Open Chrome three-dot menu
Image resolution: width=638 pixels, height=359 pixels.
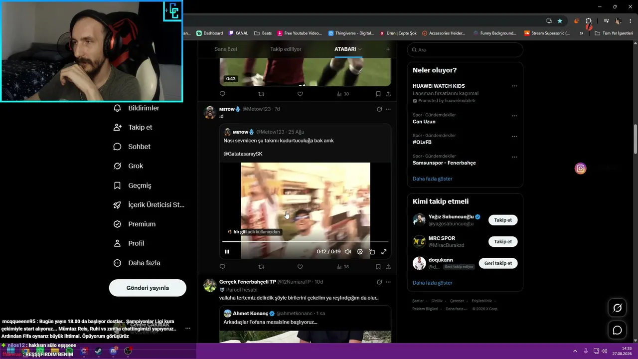coord(630,21)
